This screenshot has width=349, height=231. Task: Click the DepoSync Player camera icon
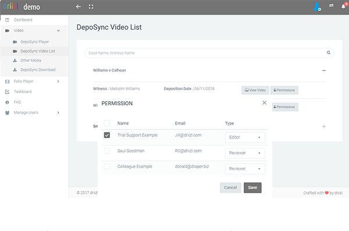coord(15,42)
